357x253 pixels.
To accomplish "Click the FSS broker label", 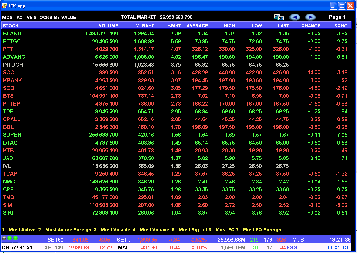I will [292, 247].
